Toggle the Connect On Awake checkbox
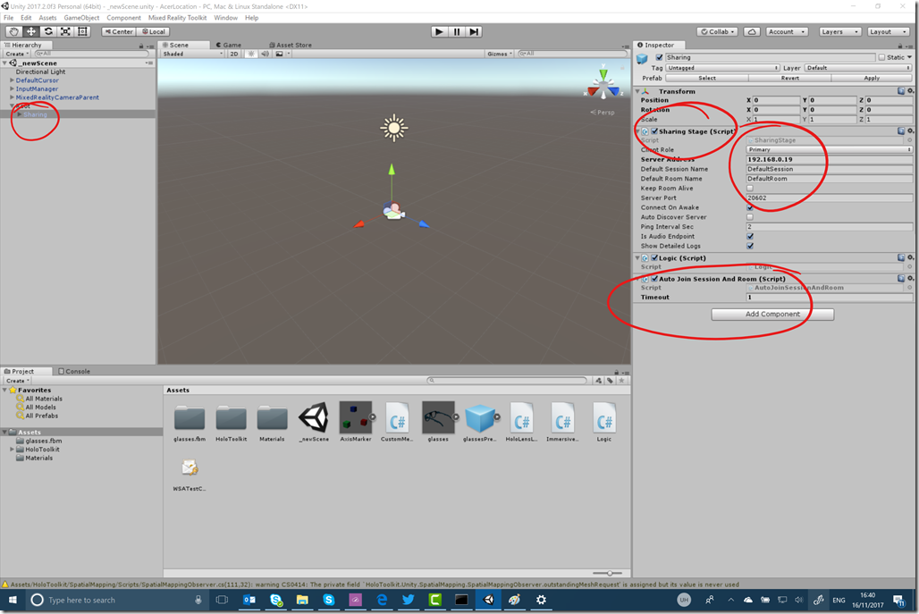 coord(750,207)
